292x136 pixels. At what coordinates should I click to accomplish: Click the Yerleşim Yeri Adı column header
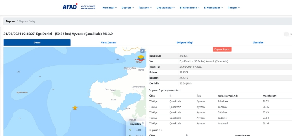click(227, 96)
